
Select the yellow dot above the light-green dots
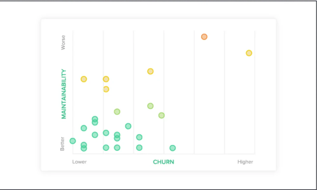pyautogui.click(x=150, y=71)
